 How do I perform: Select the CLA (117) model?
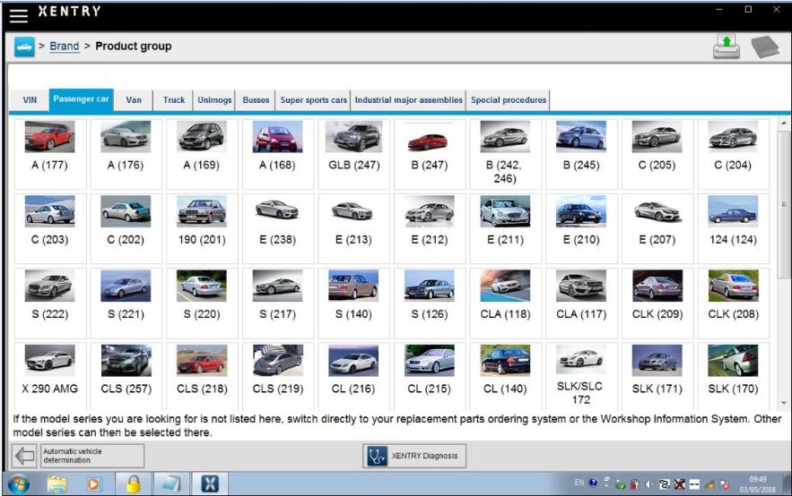581,303
